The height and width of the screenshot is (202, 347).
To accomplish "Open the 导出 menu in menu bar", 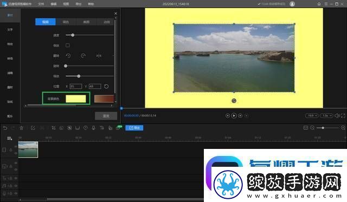I will 78,4.
